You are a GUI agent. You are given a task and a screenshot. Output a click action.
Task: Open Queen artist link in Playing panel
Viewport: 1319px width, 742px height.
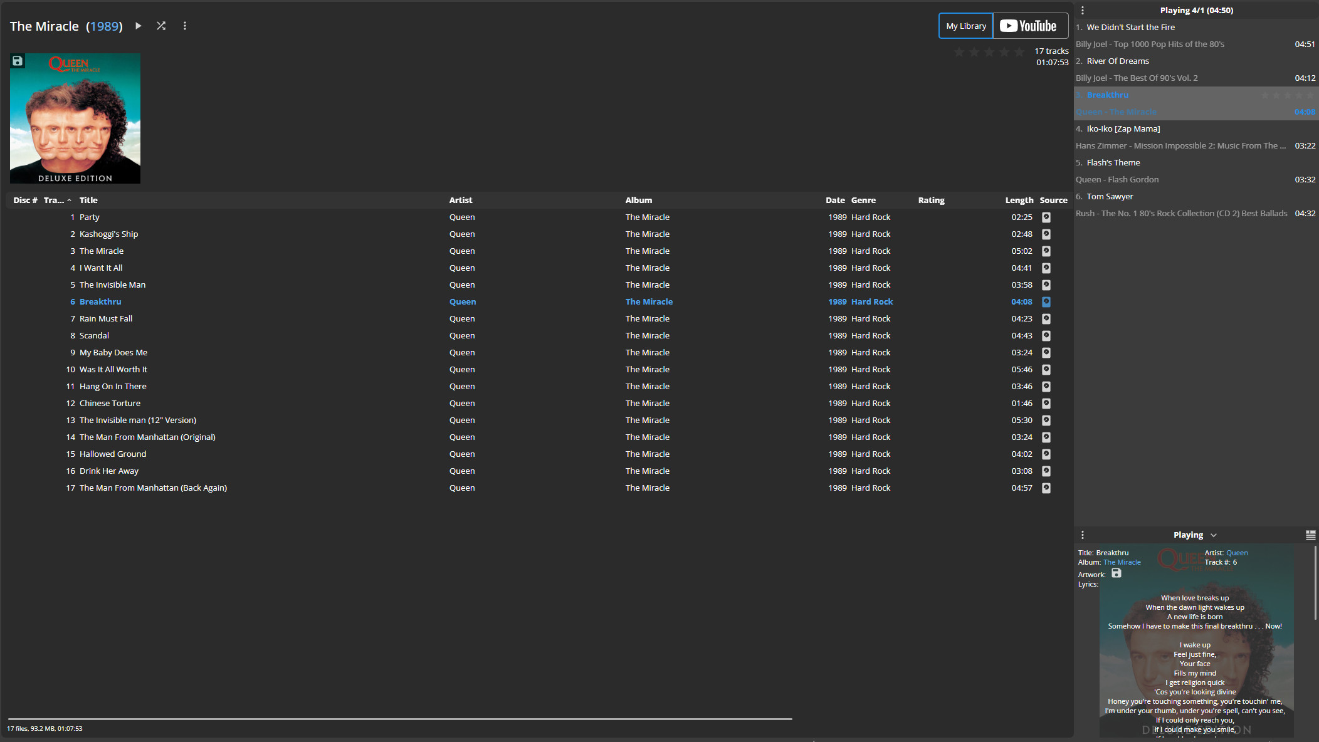[1237, 553]
